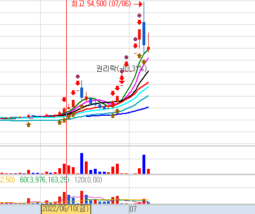Click the red arrow pointing at the 최고 high
255x214 pixels.
[x=139, y=4]
